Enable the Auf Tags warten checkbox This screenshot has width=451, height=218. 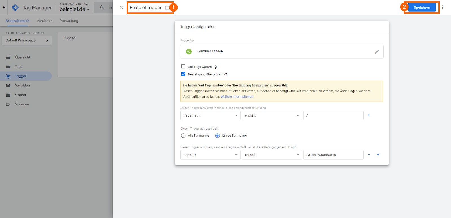(183, 67)
